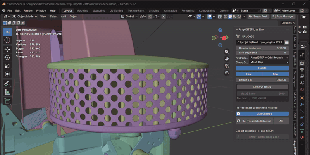Viewport: 310px width, 155px height.
Task: Open the Tool properties tab
Action: [x=302, y=55]
